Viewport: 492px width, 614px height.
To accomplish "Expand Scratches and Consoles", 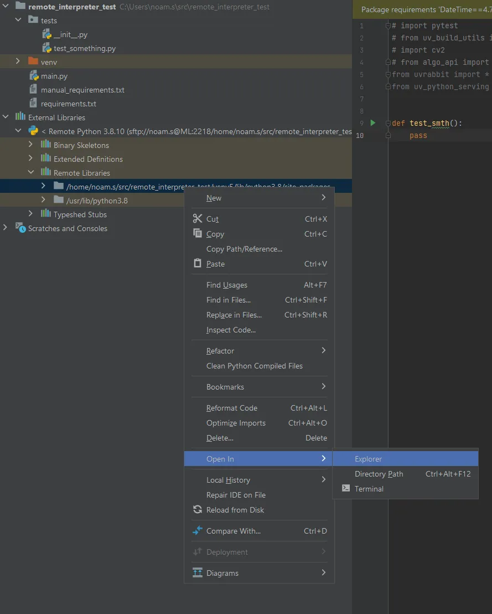I will click(6, 228).
